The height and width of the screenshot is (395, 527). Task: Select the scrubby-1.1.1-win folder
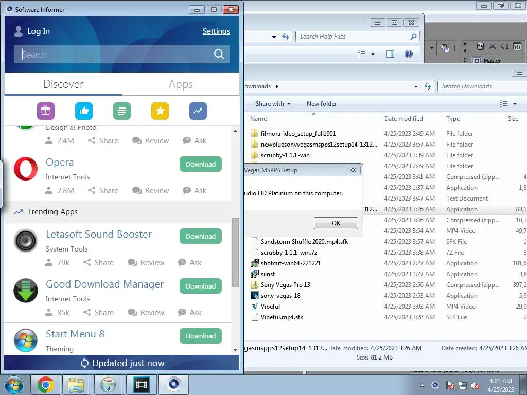click(285, 155)
